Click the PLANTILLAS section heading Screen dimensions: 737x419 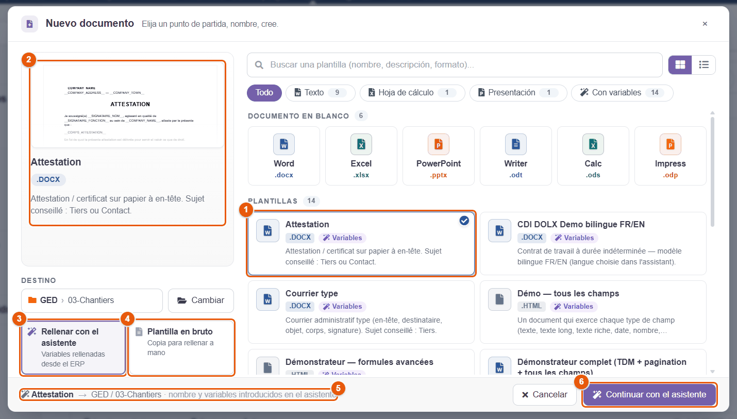tap(273, 201)
